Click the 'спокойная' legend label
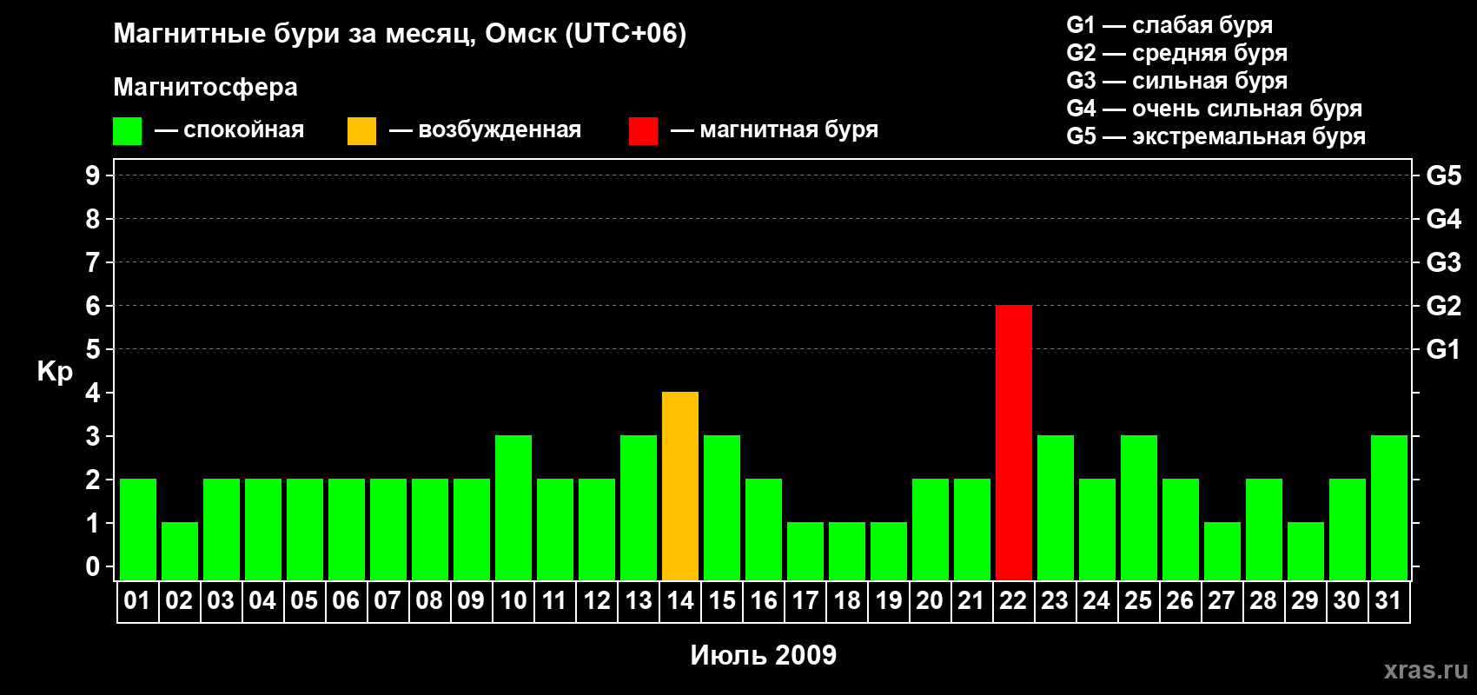Viewport: 1477px width, 695px height. [244, 130]
